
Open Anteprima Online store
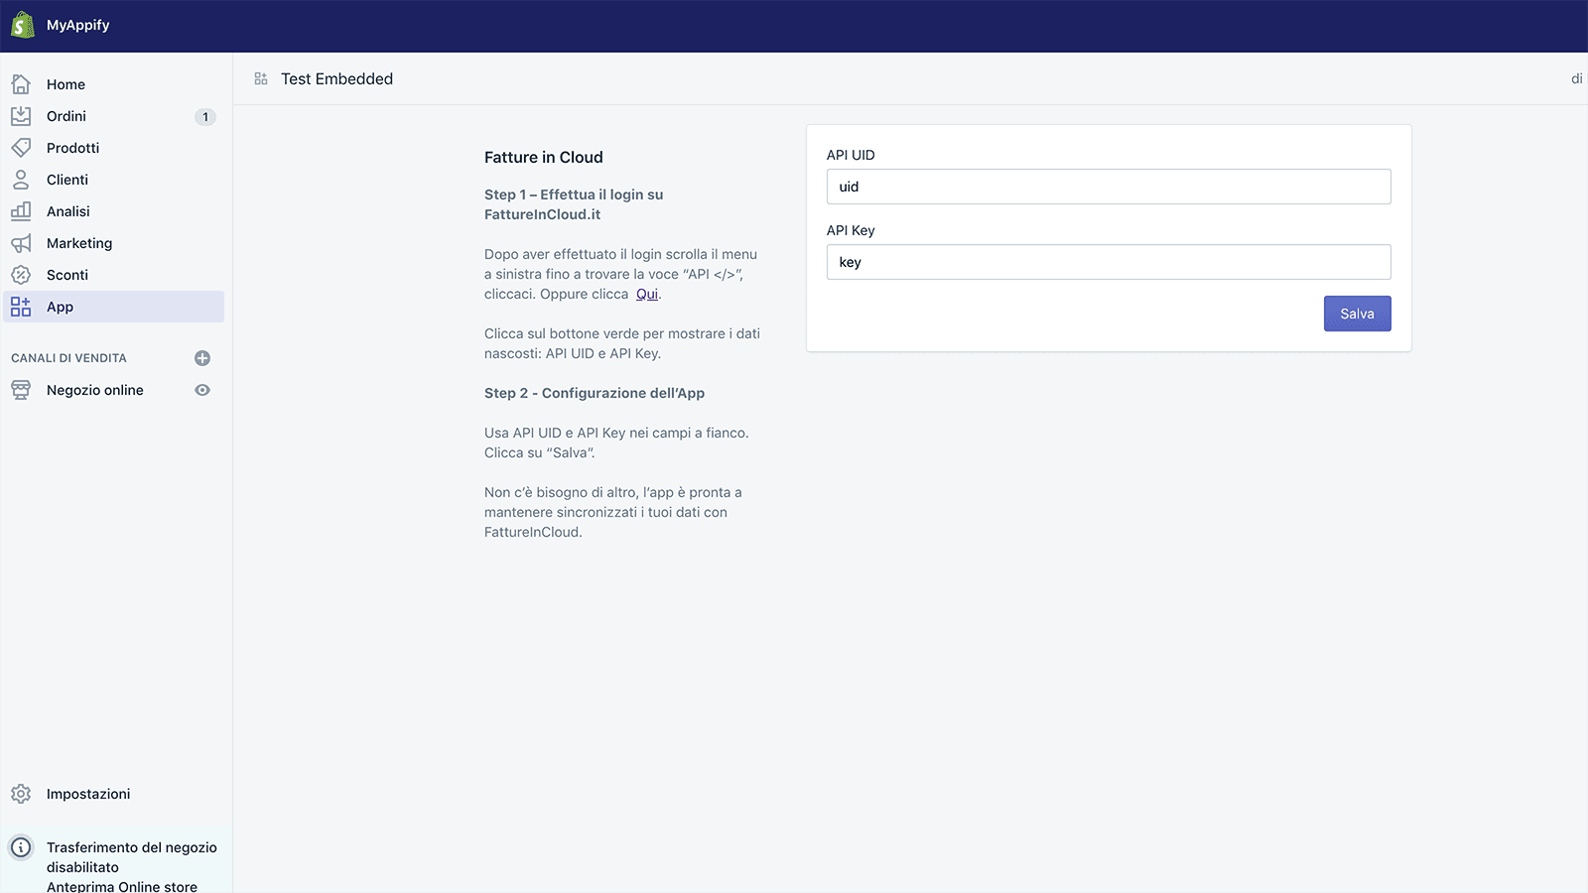click(122, 886)
